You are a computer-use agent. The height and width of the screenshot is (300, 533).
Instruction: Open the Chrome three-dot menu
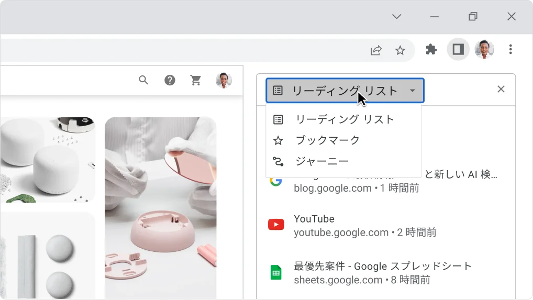pos(510,50)
